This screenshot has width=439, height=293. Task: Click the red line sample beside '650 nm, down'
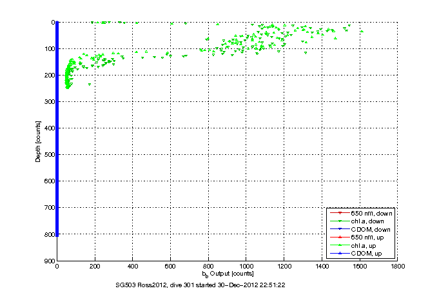pos(340,213)
